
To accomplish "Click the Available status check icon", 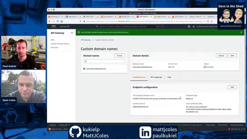I will pos(205,67).
